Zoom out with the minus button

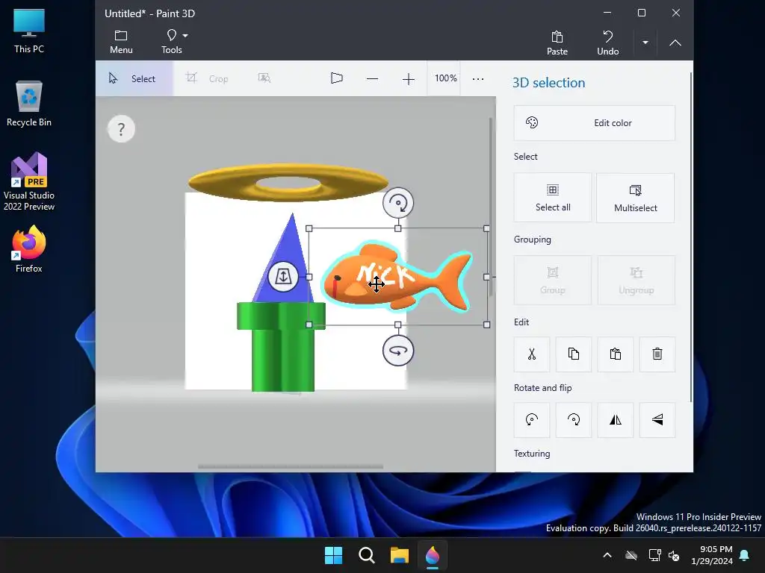coord(372,78)
